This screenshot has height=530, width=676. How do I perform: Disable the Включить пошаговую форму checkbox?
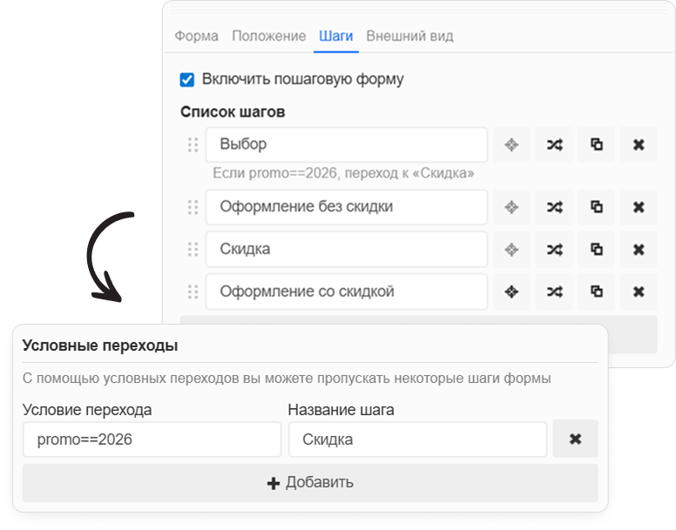tap(187, 80)
